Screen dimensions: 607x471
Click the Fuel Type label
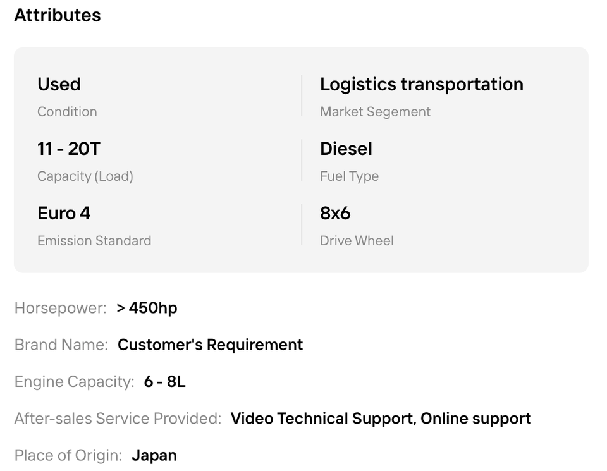tap(349, 176)
